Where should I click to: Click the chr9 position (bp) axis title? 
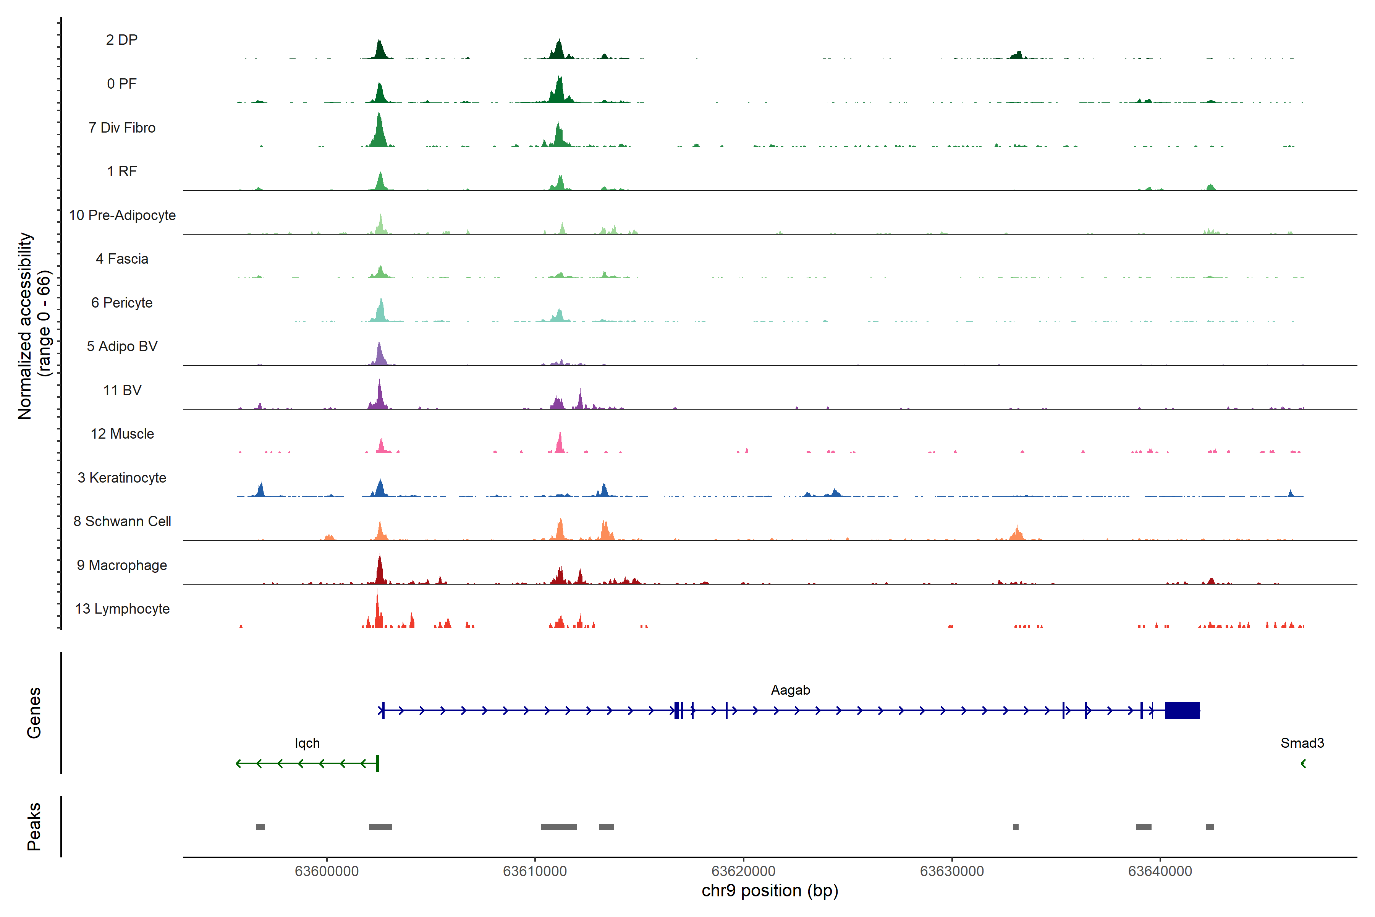770,891
